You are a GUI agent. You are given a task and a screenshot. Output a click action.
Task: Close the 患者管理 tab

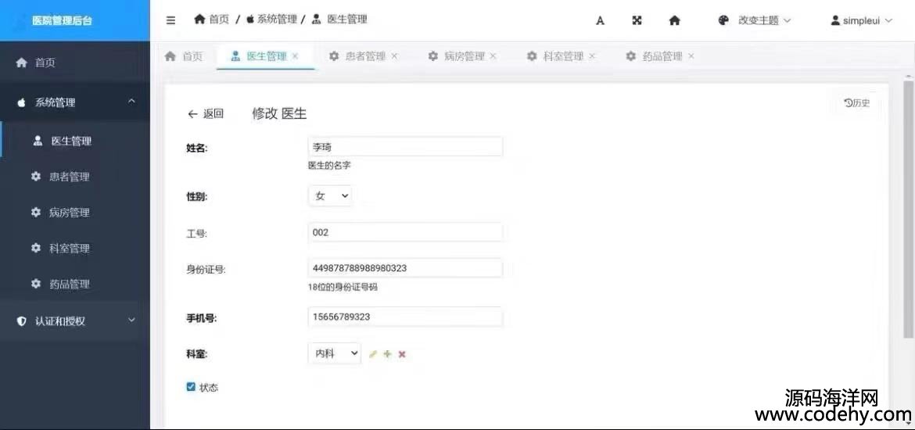pyautogui.click(x=394, y=56)
